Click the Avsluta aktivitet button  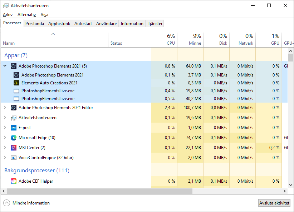tap(274, 203)
